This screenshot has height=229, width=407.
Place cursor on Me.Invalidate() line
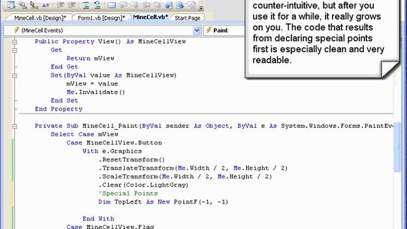point(96,92)
